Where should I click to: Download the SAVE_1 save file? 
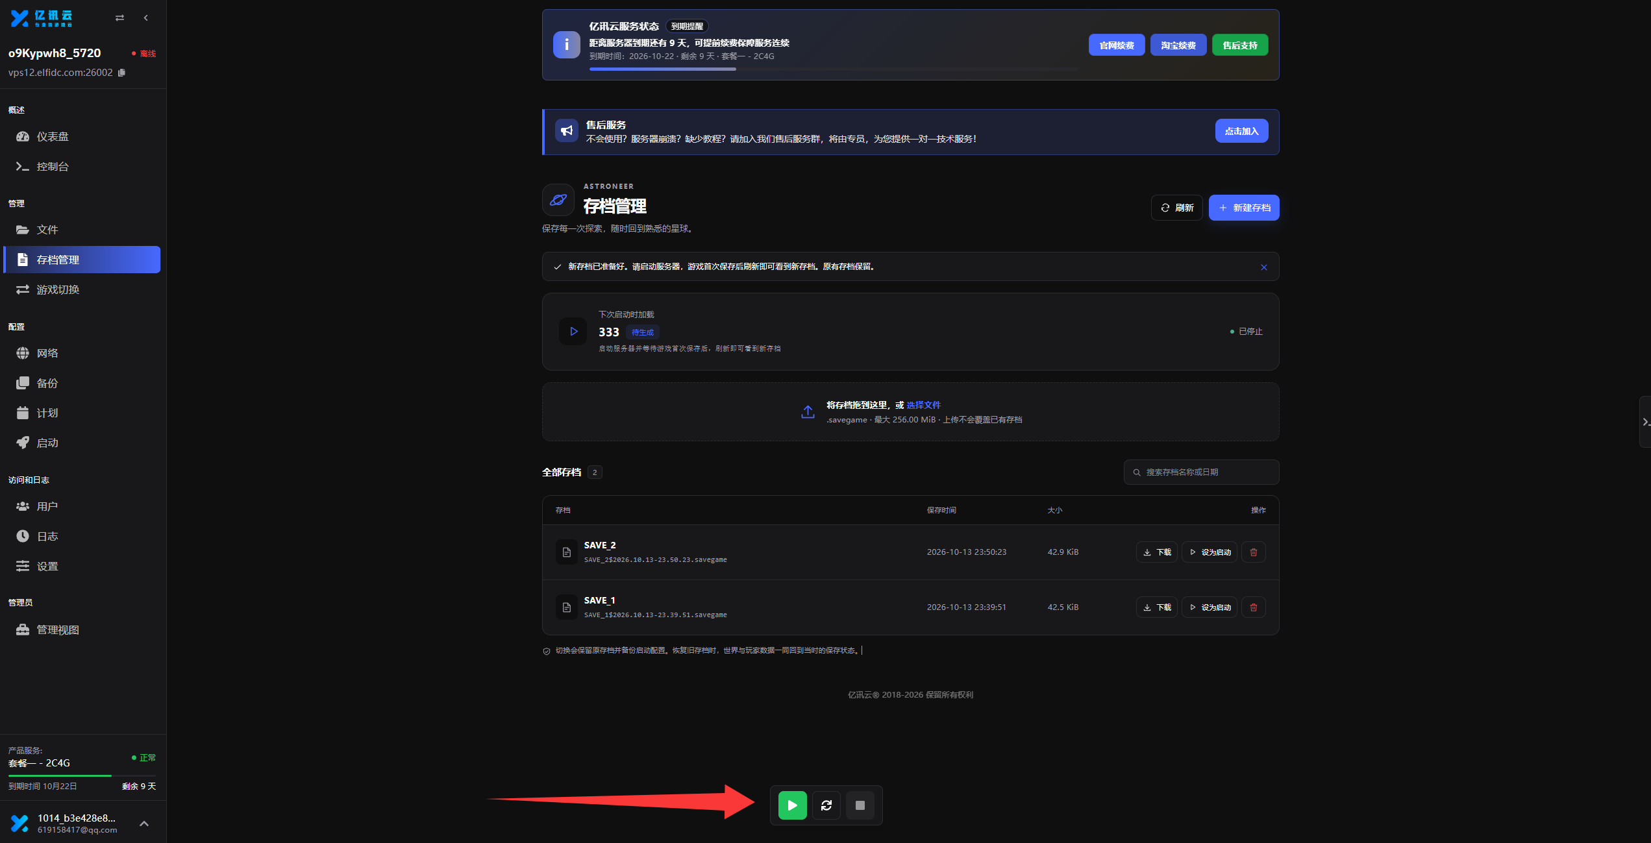(1157, 607)
